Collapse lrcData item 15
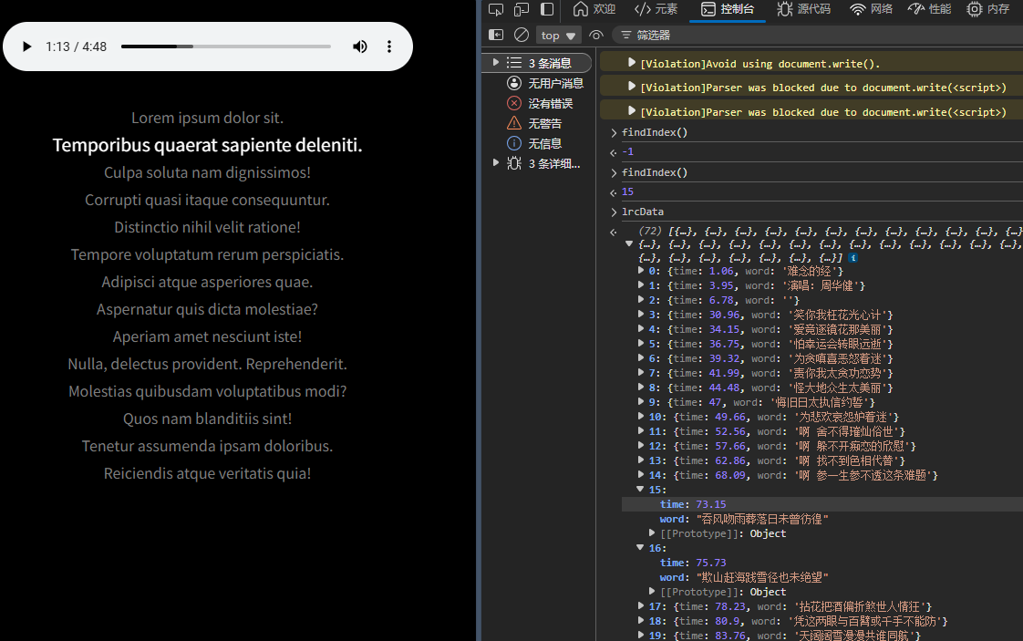Screen dimensions: 1023x641 [x=640, y=490]
